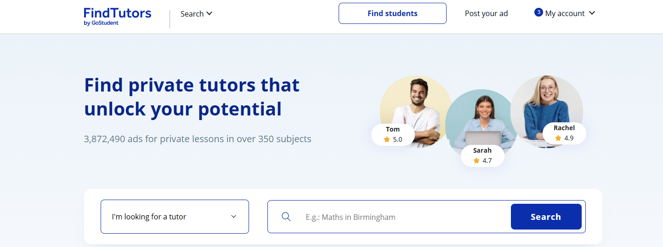Viewport: 663px width, 247px height.
Task: Click Tom's 5.0 rating badge
Action: (x=393, y=135)
